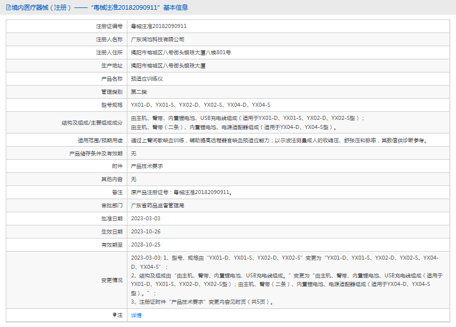Click the 结构及组成/主要组成成分 label
Image resolution: width=456 pixels, height=327 pixels.
coord(92,123)
